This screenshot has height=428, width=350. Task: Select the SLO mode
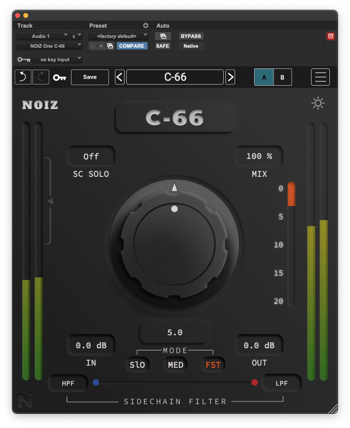(x=137, y=365)
